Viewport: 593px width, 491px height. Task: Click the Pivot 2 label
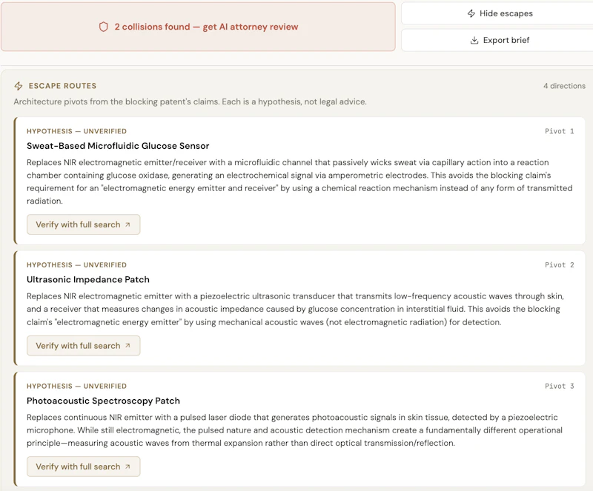(560, 265)
